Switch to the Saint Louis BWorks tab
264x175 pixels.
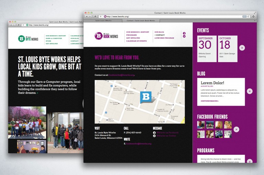click(x=103, y=21)
